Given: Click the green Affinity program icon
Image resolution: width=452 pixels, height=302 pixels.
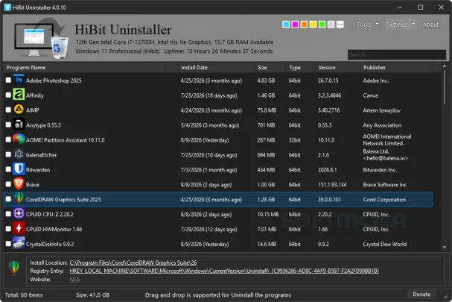Looking at the screenshot, I should click(x=19, y=95).
